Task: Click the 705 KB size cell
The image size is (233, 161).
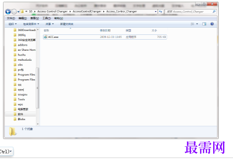Action: point(161,37)
